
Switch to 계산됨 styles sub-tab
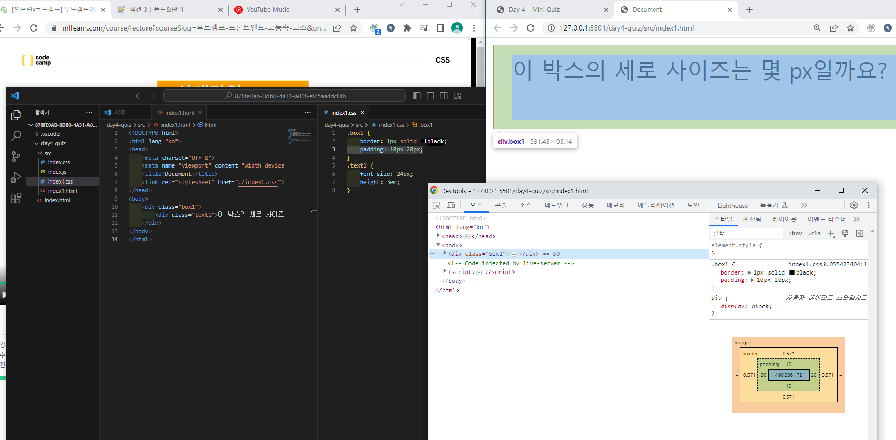coord(752,219)
